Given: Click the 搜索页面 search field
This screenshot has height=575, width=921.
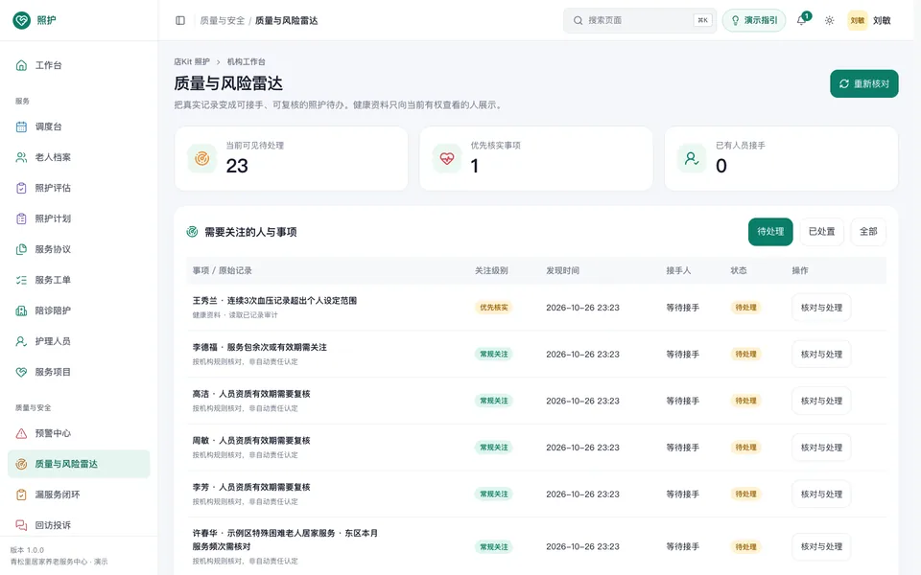Looking at the screenshot, I should tap(640, 20).
